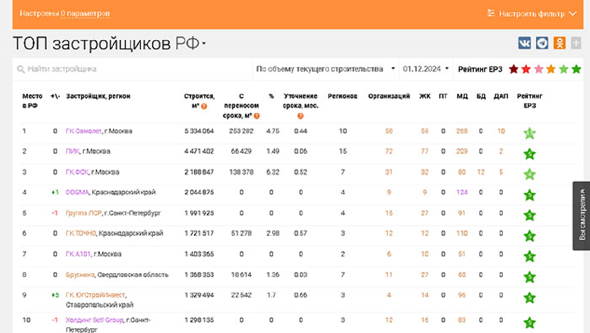Image resolution: width=590 pixels, height=333 pixels.
Task: Open ГК ЮгСтройИнвест developer link
Action: [x=96, y=295]
